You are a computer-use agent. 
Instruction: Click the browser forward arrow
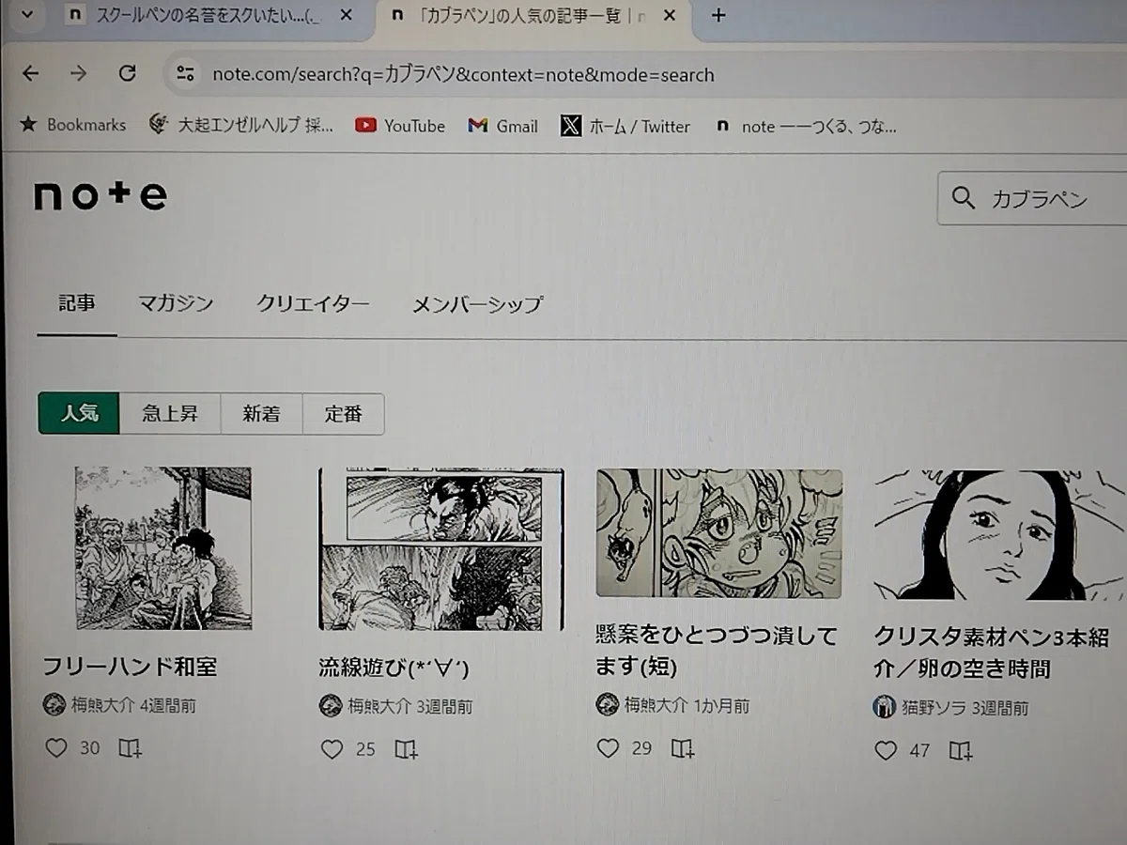[x=79, y=74]
